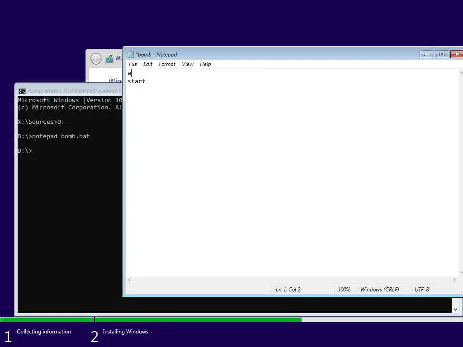The width and height of the screenshot is (463, 347).
Task: Click the back arrow in Windows Setup window
Action: 96,59
